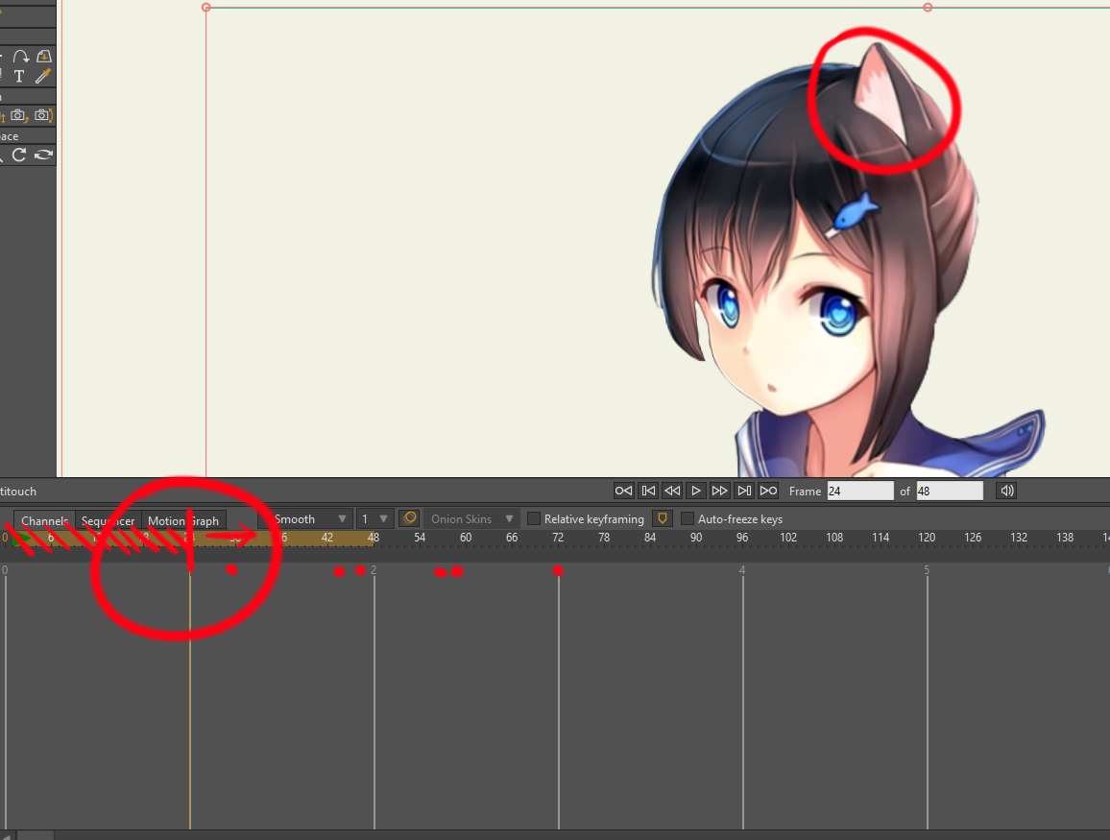Select the curved arrow tool in toolbox

pyautogui.click(x=20, y=57)
